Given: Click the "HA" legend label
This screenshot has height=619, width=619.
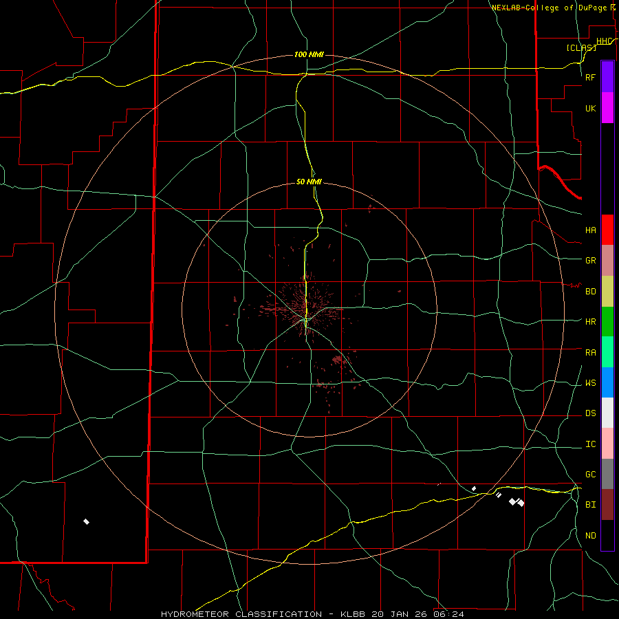Looking at the screenshot, I should click(x=590, y=230).
